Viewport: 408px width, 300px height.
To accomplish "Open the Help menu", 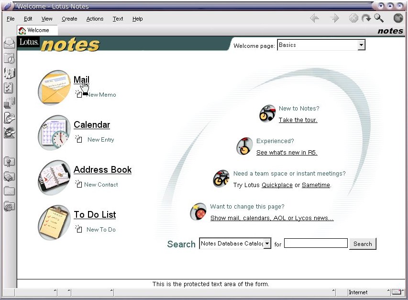I will 137,19.
